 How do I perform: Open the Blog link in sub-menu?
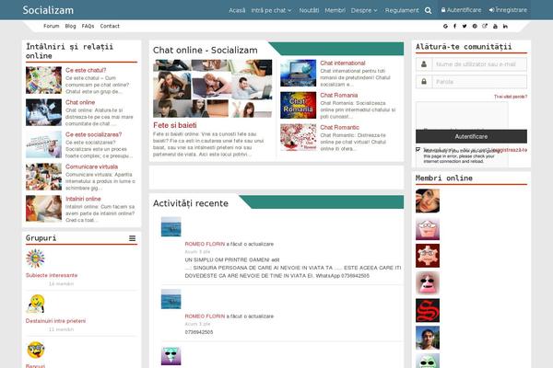(71, 26)
